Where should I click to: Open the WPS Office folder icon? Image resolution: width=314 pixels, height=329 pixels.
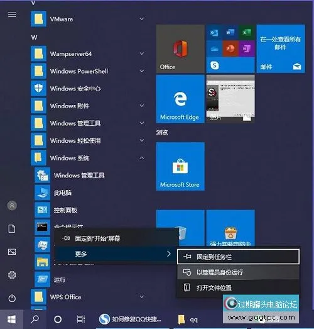point(38,297)
